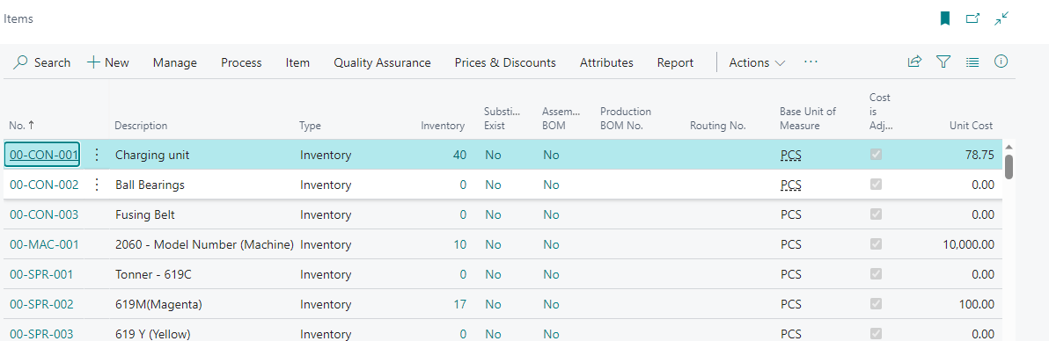Screen dimensions: 1049x341
Task: Create a new item with New button
Action: [107, 63]
